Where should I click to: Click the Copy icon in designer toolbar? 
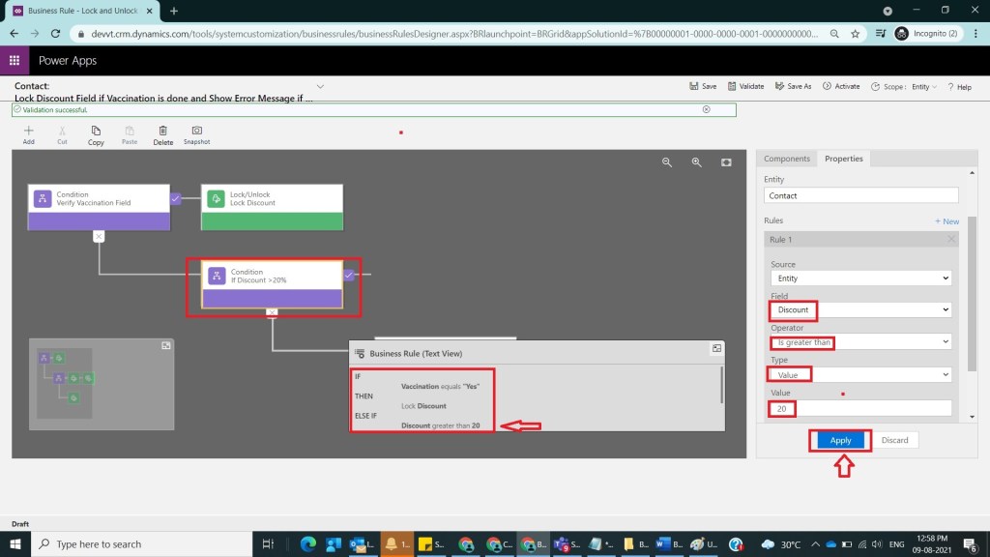coord(96,132)
